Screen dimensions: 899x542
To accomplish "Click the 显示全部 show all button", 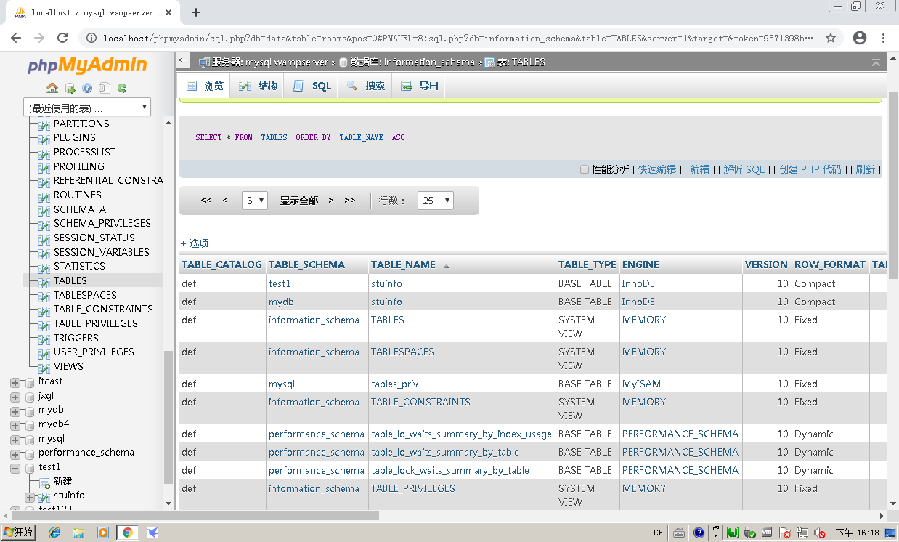I will point(299,201).
